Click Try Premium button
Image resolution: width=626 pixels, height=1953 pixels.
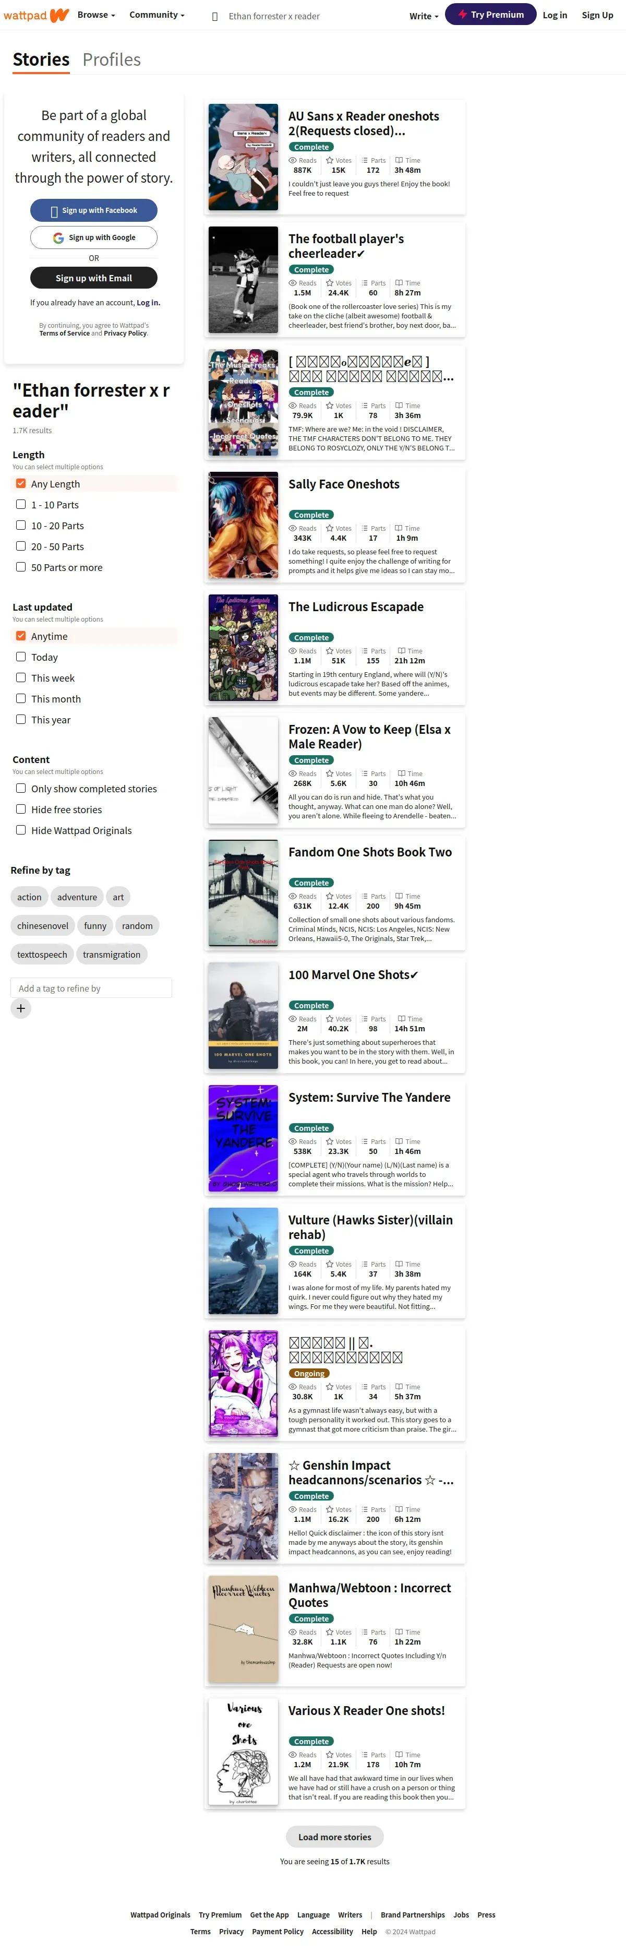[x=490, y=15]
